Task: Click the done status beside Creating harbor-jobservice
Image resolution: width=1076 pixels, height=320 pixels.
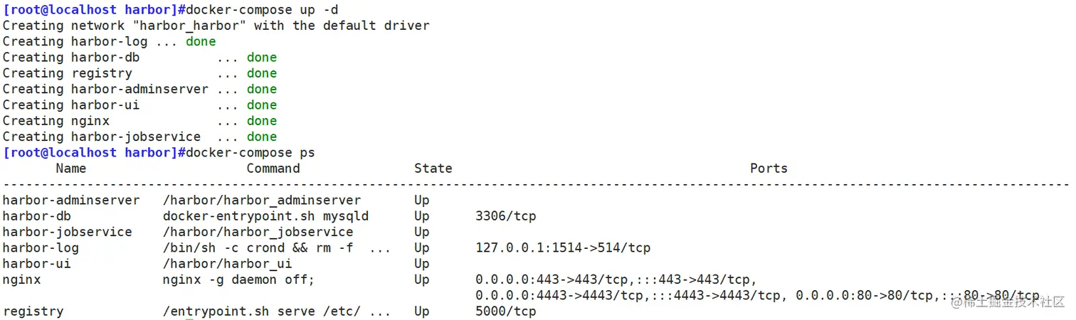Action: pos(262,137)
